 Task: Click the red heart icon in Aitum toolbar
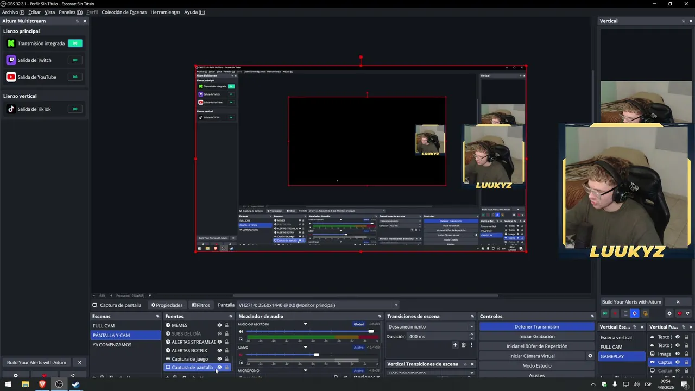pos(679,313)
